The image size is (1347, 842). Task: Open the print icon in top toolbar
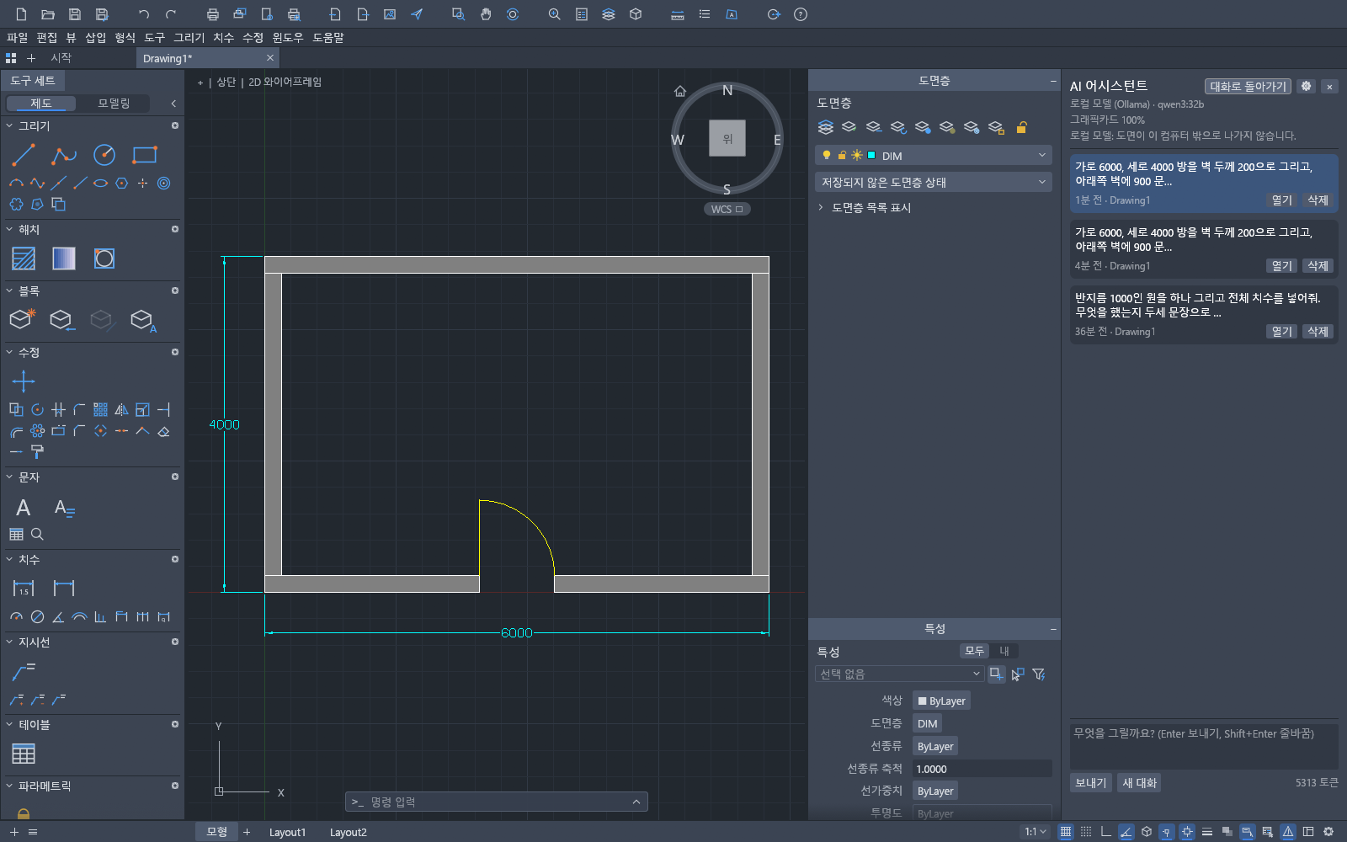[x=213, y=14]
